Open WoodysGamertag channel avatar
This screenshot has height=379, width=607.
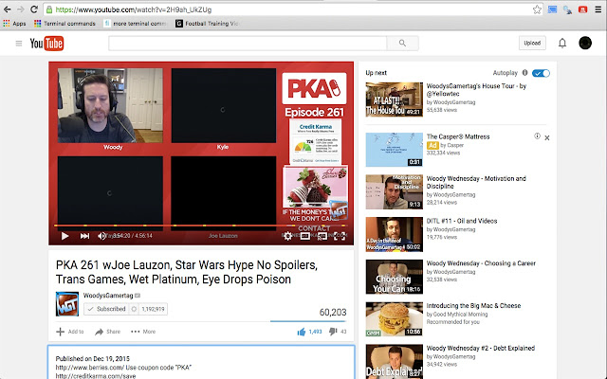click(x=67, y=304)
